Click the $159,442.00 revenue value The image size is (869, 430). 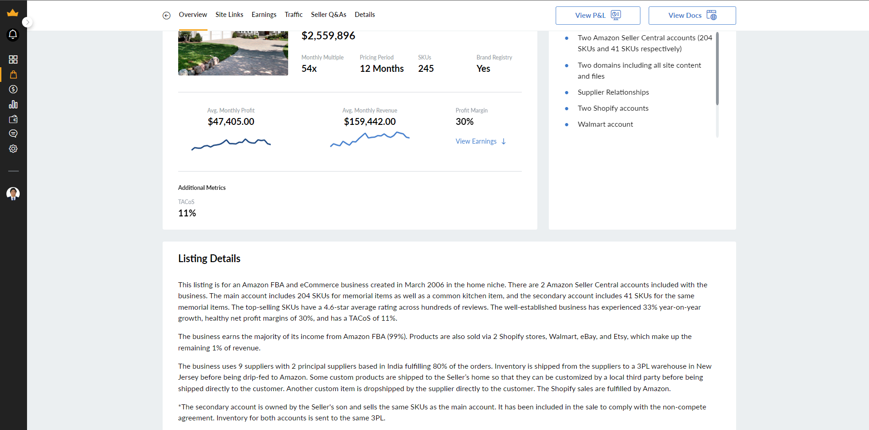click(x=370, y=122)
